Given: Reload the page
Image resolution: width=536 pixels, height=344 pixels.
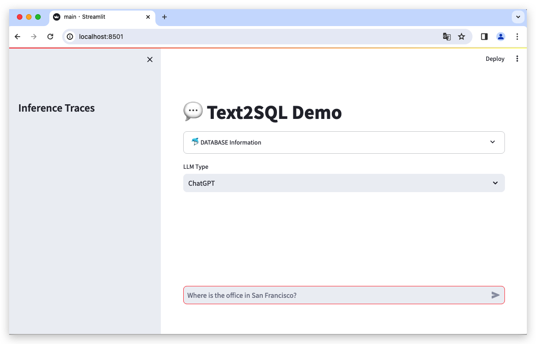Looking at the screenshot, I should [50, 36].
